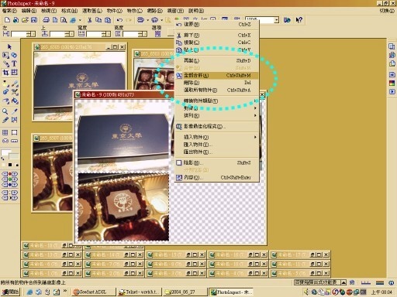Choose 影像最佳化程式 menu entry

pyautogui.click(x=216, y=126)
